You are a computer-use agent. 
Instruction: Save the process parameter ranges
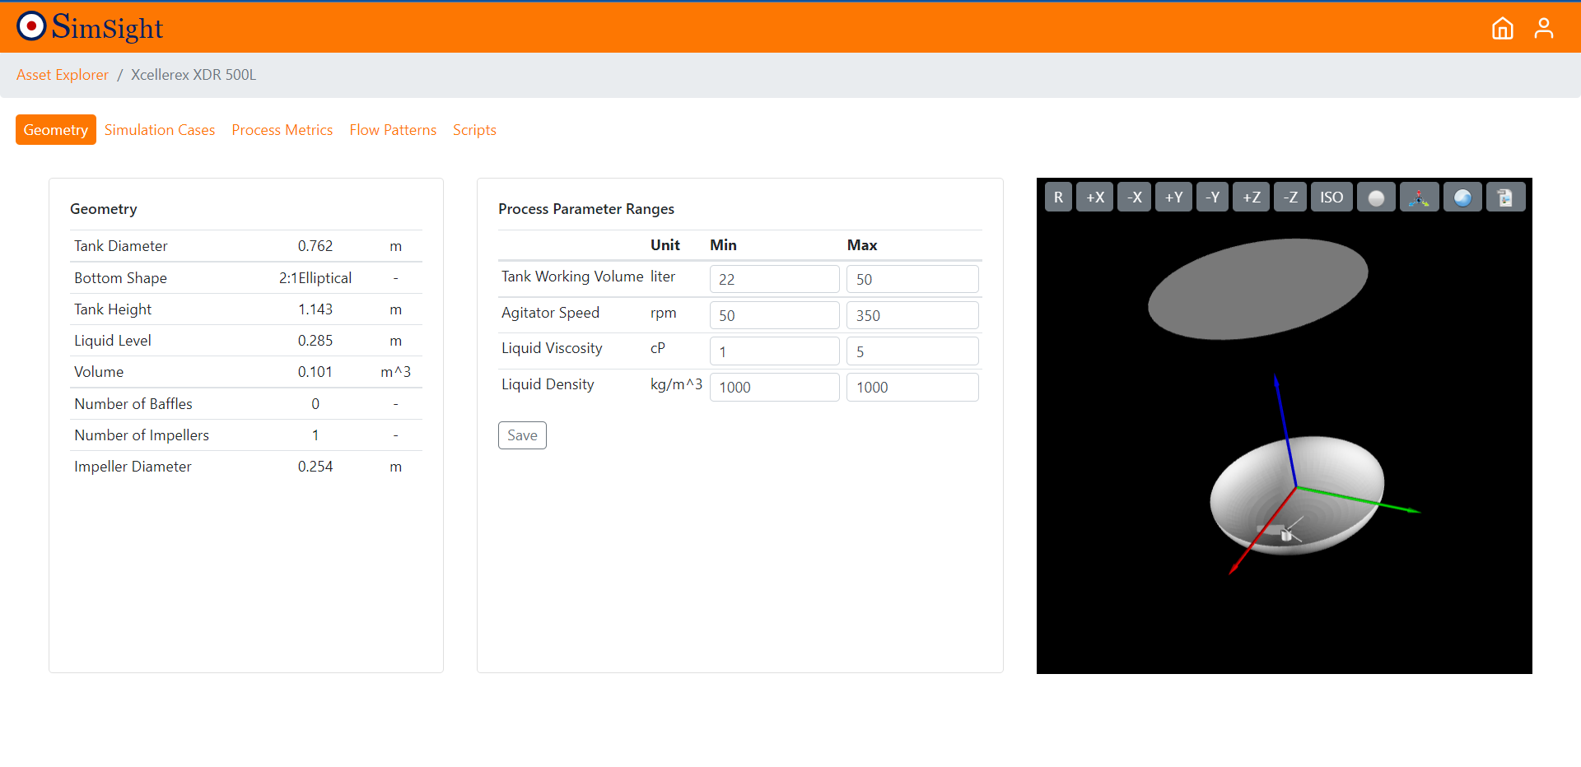pyautogui.click(x=522, y=435)
